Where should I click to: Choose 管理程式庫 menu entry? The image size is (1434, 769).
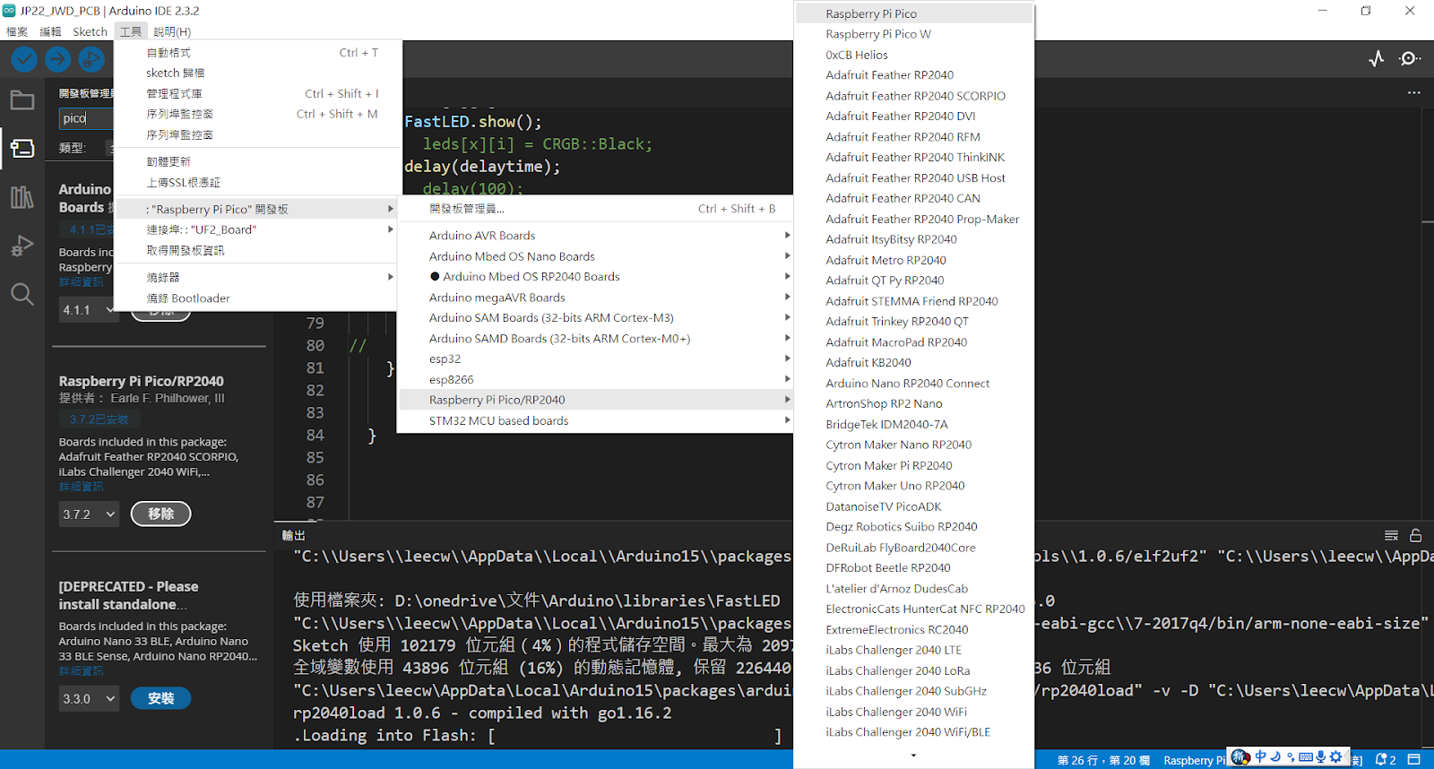(255, 93)
